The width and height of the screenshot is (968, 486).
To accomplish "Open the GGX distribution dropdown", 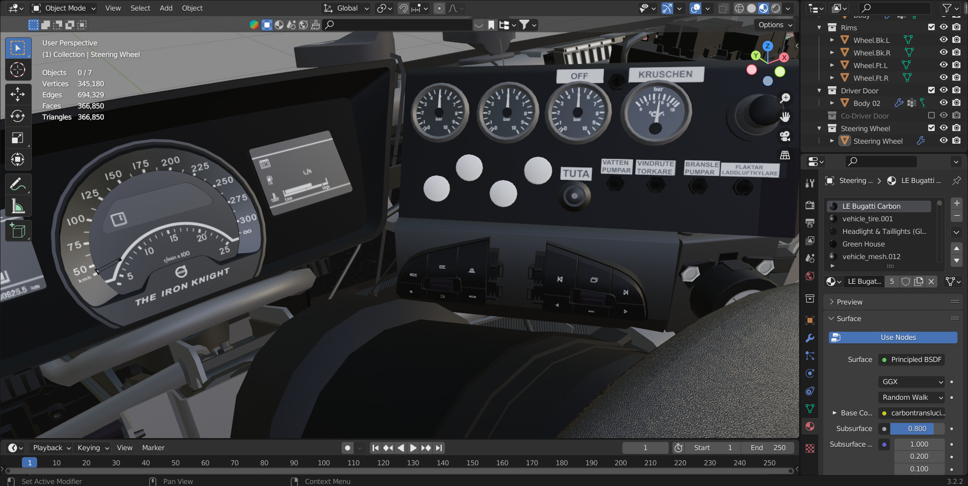I will pyautogui.click(x=912, y=382).
